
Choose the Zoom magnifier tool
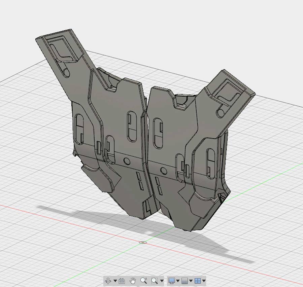tap(143, 280)
